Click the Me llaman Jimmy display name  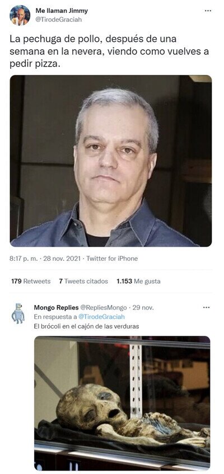62,11
